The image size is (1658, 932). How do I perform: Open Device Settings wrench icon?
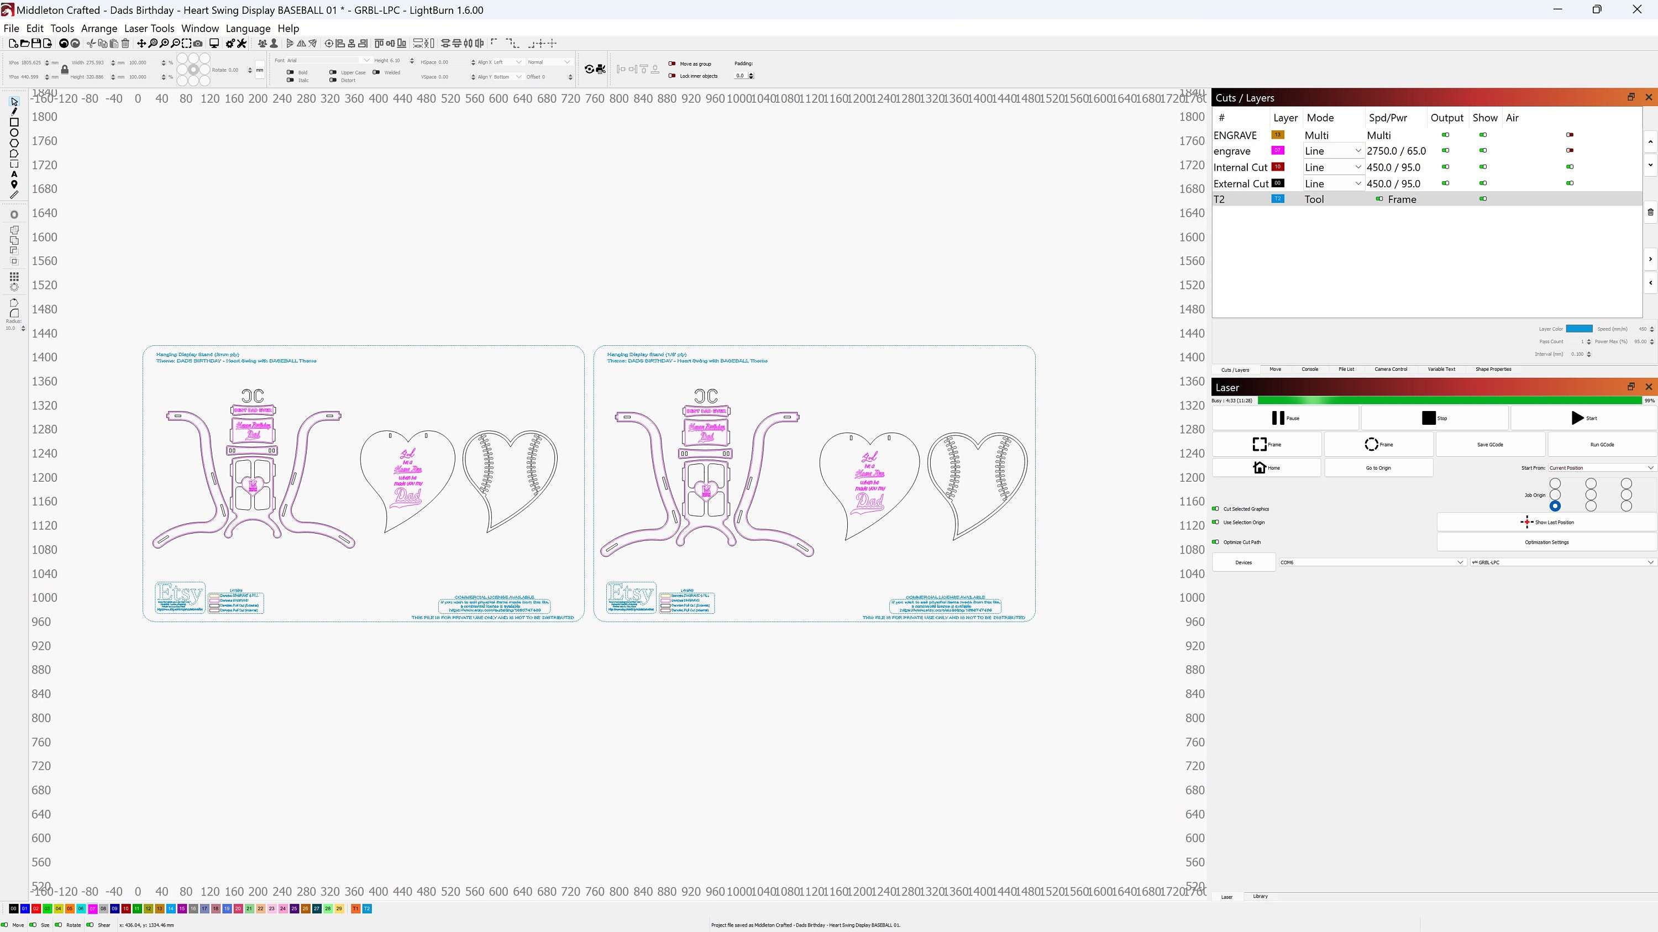pyautogui.click(x=242, y=44)
